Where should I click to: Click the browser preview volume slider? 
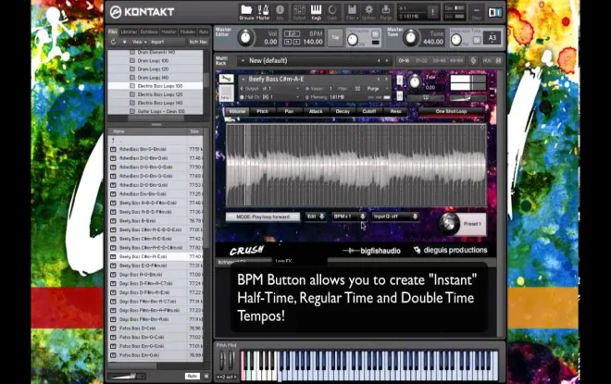pos(127,376)
